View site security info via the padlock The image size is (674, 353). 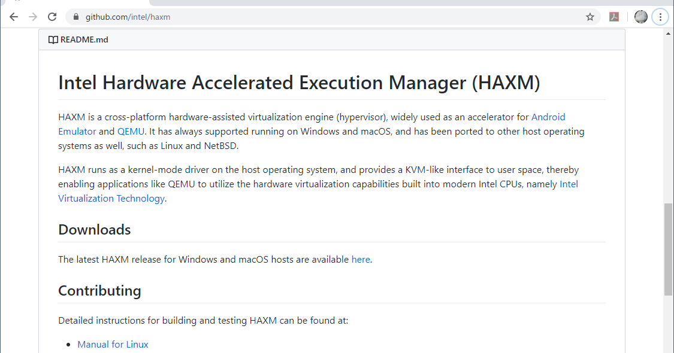tap(75, 17)
